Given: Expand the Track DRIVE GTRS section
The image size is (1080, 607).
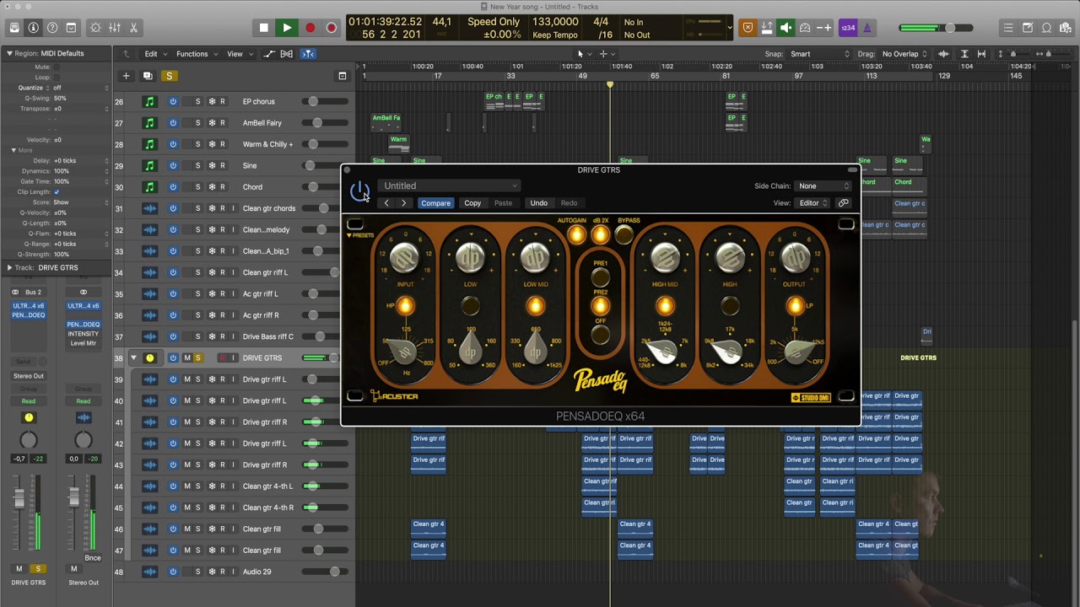Looking at the screenshot, I should coord(9,267).
